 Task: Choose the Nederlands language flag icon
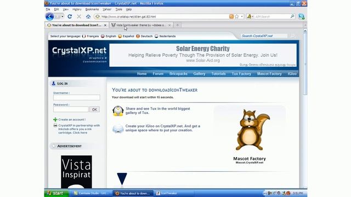[156, 36]
